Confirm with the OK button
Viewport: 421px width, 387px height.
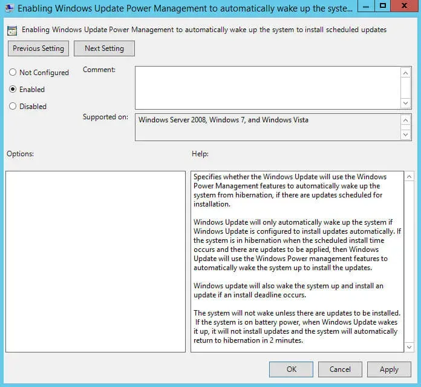tap(292, 369)
